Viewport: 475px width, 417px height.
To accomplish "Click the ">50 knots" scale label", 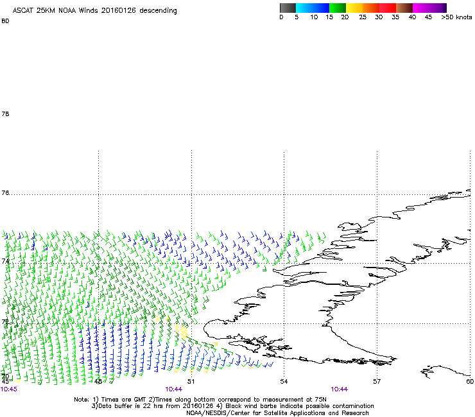I will click(x=456, y=17).
